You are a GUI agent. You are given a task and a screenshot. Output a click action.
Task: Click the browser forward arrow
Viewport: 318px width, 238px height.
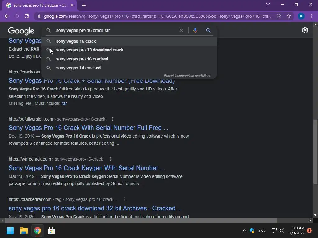[x=17, y=16]
